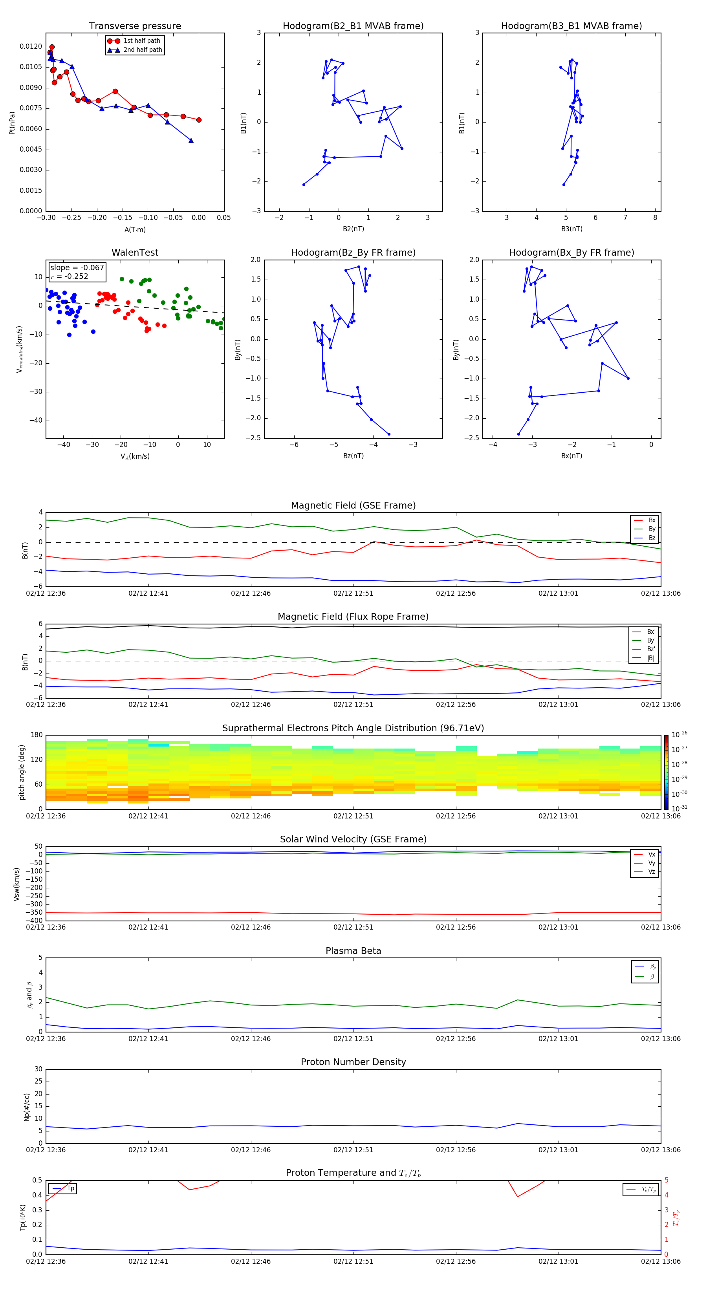
Task: Click the 'slope = -0.067' annotation
Action: tap(77, 268)
